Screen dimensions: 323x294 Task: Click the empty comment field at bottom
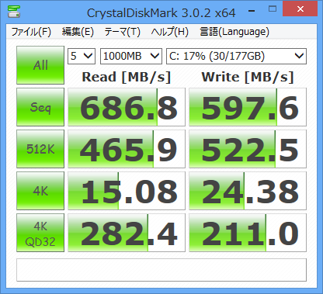[x=161, y=270]
